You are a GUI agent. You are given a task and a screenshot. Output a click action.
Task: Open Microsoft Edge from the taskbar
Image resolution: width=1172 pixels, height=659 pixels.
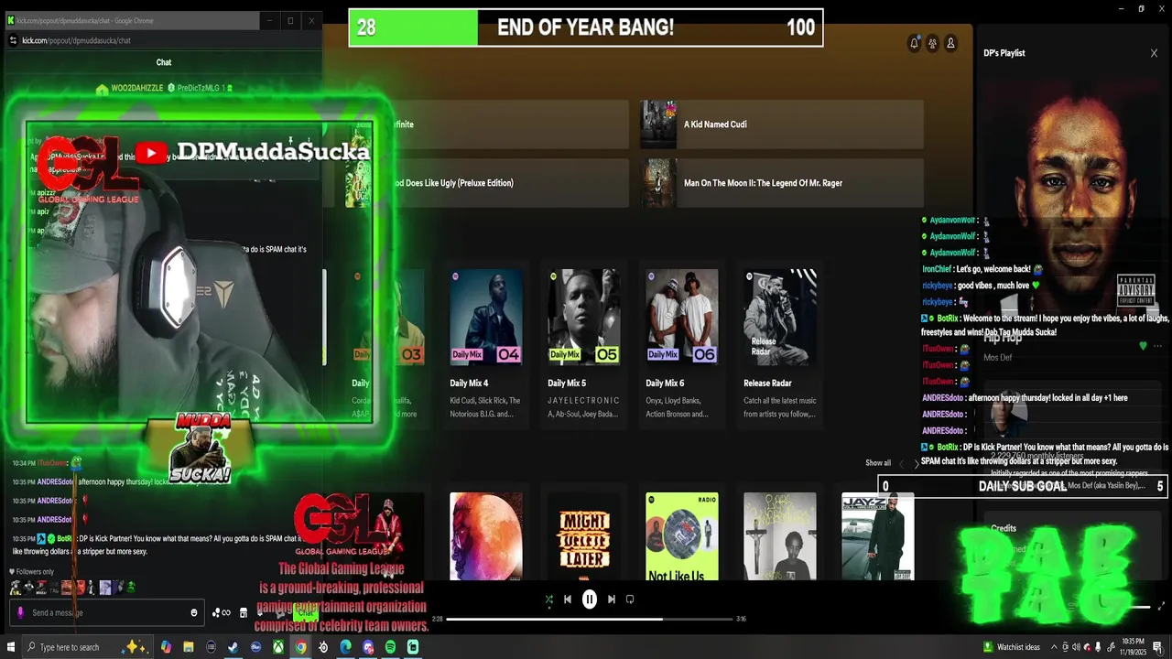coord(345,647)
